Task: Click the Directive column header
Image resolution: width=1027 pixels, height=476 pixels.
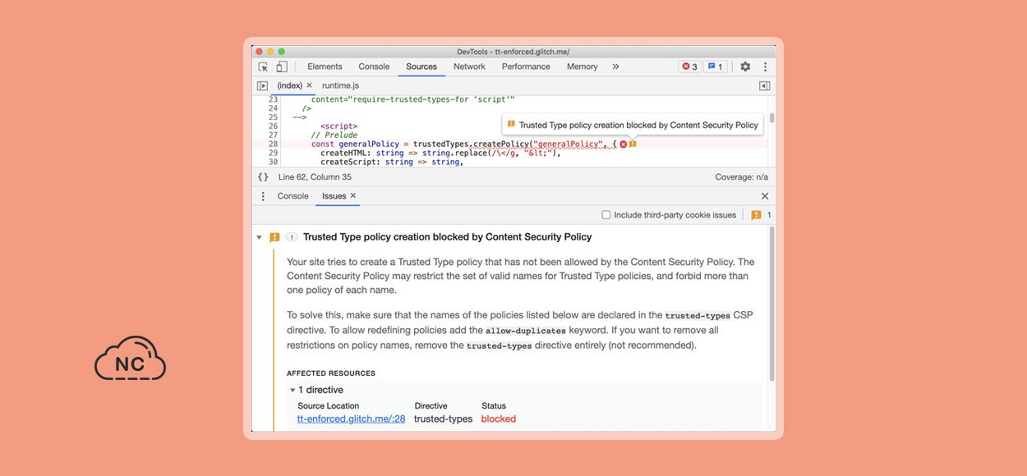Action: [431, 406]
